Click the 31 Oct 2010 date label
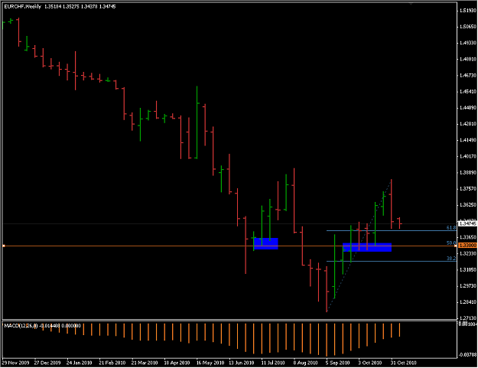Viewport: 478px width, 368px height. 404,363
